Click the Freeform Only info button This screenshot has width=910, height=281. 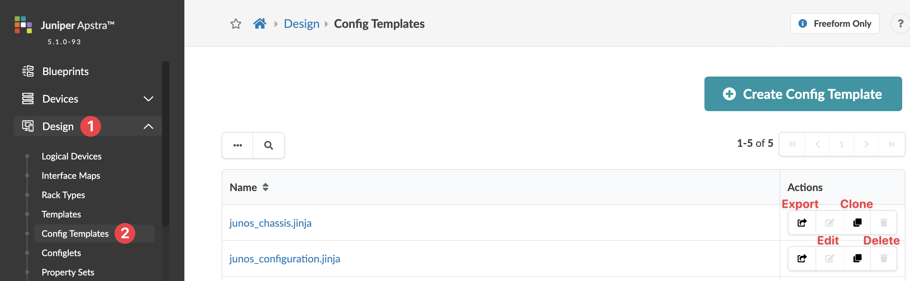(x=835, y=24)
